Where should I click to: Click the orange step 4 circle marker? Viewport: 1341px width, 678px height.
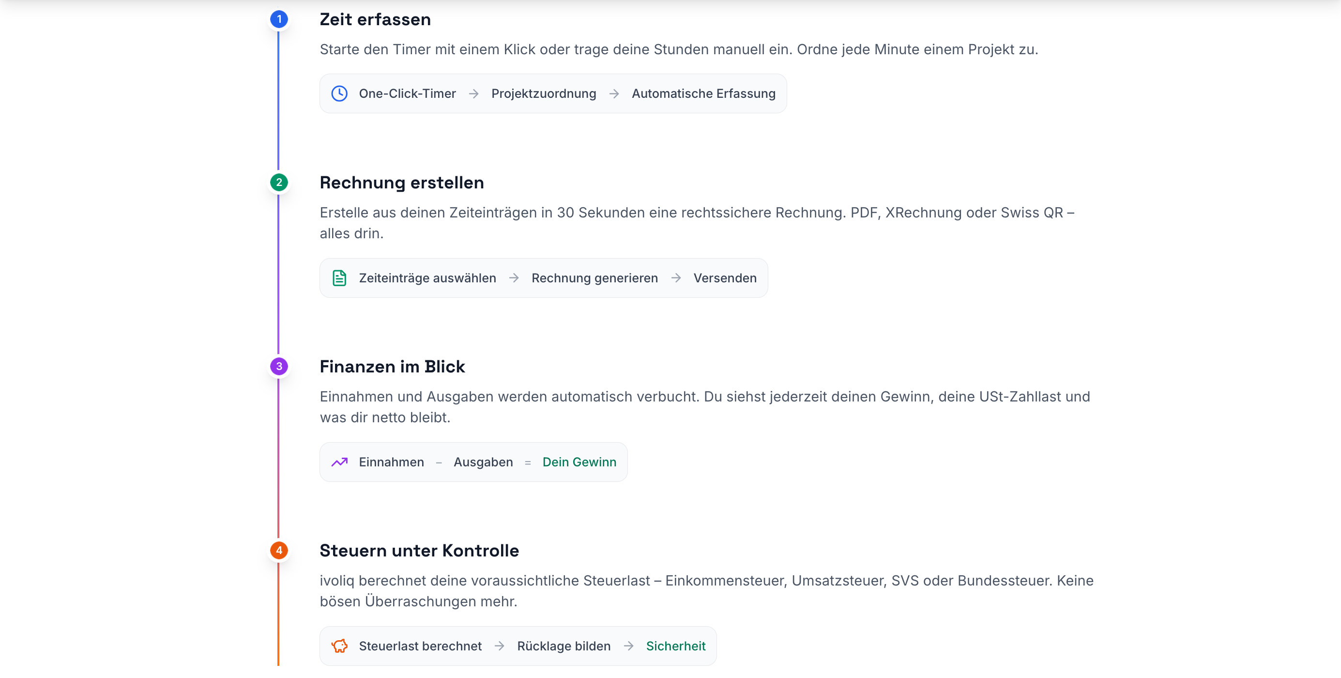point(279,550)
